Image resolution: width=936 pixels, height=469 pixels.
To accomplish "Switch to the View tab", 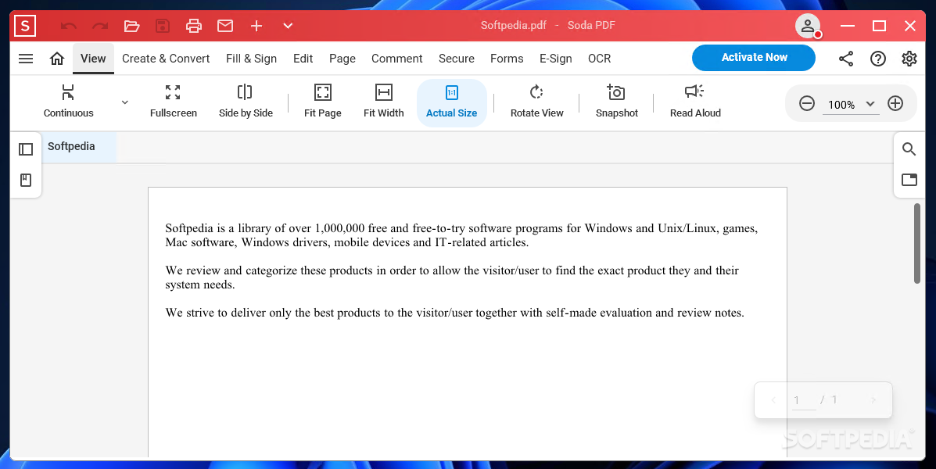I will pos(93,59).
